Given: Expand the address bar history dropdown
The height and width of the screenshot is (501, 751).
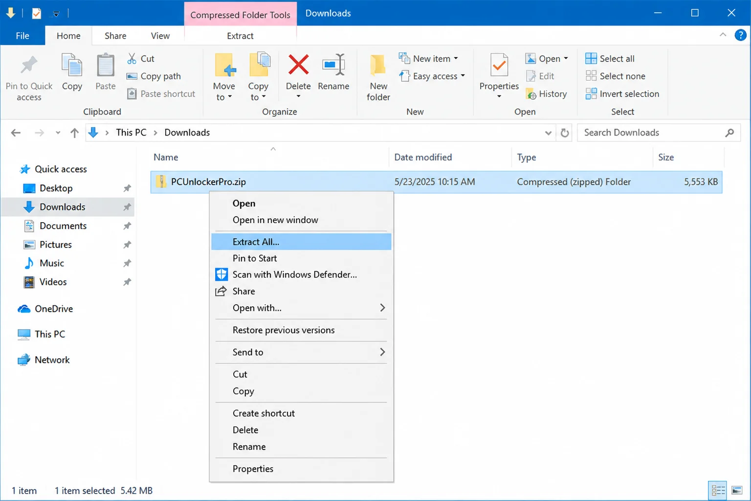Looking at the screenshot, I should [x=548, y=133].
